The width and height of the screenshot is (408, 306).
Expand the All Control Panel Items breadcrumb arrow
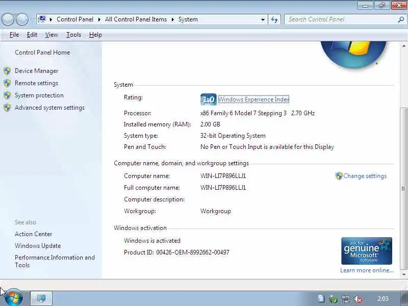tap(172, 19)
